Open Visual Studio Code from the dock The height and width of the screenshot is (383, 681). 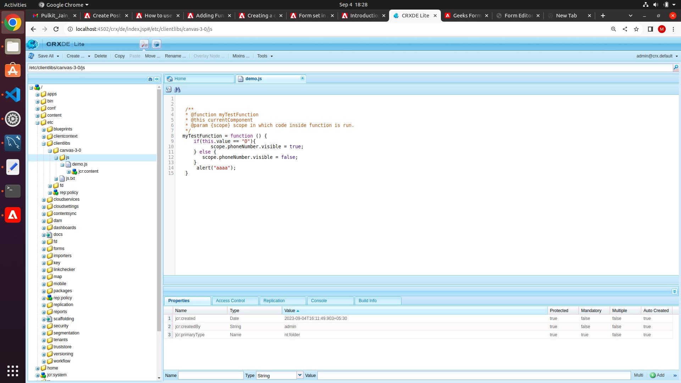coord(13,95)
